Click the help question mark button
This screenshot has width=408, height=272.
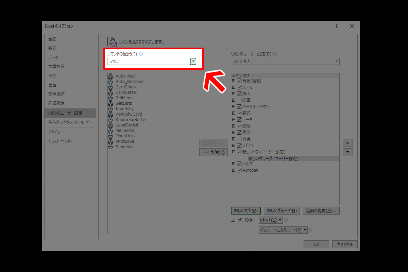click(x=336, y=26)
